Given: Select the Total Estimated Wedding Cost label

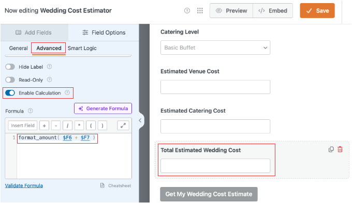Looking at the screenshot, I should point(201,150).
